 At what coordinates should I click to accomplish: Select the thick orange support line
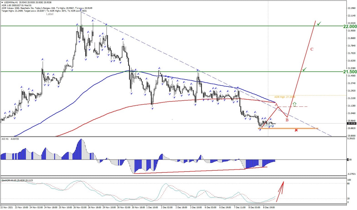[x=288, y=128]
